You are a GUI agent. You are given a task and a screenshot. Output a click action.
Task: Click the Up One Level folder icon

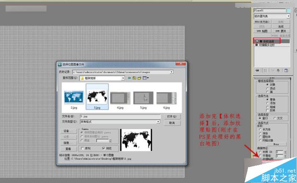[x=134, y=78]
